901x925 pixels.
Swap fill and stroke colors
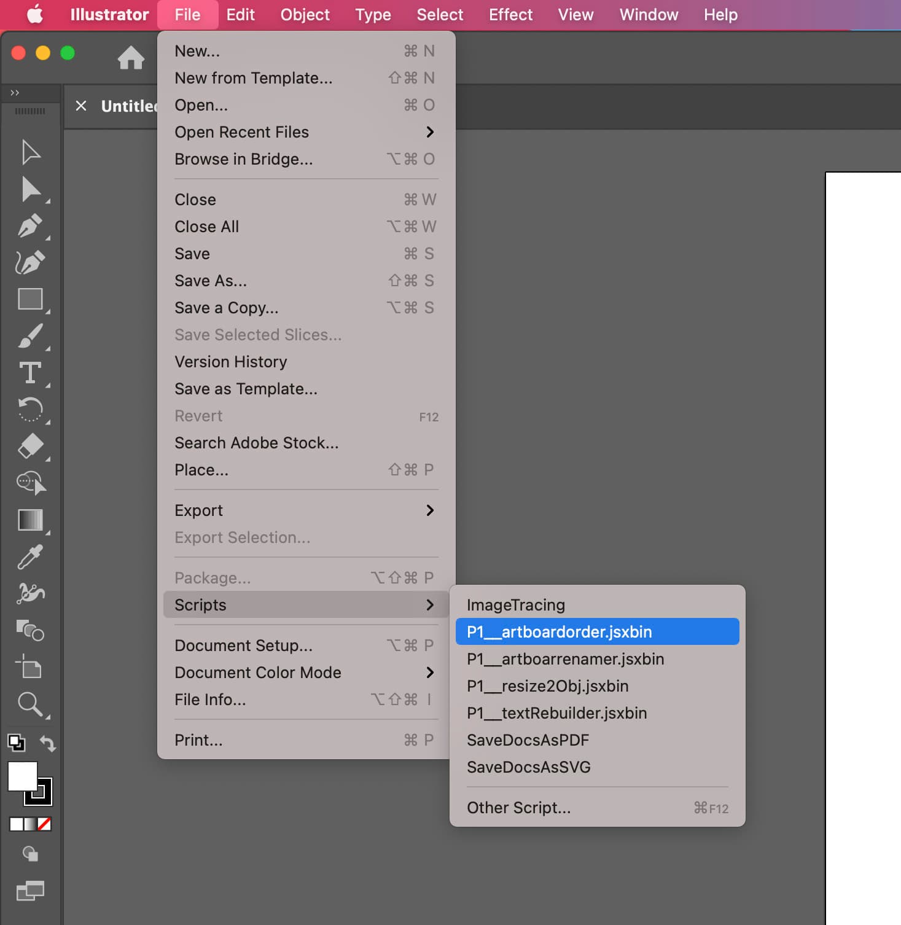49,743
